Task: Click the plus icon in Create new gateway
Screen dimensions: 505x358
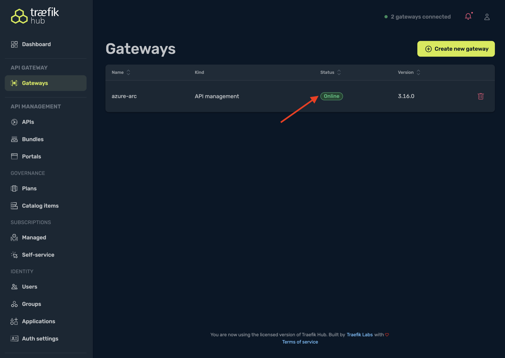Action: click(428, 49)
